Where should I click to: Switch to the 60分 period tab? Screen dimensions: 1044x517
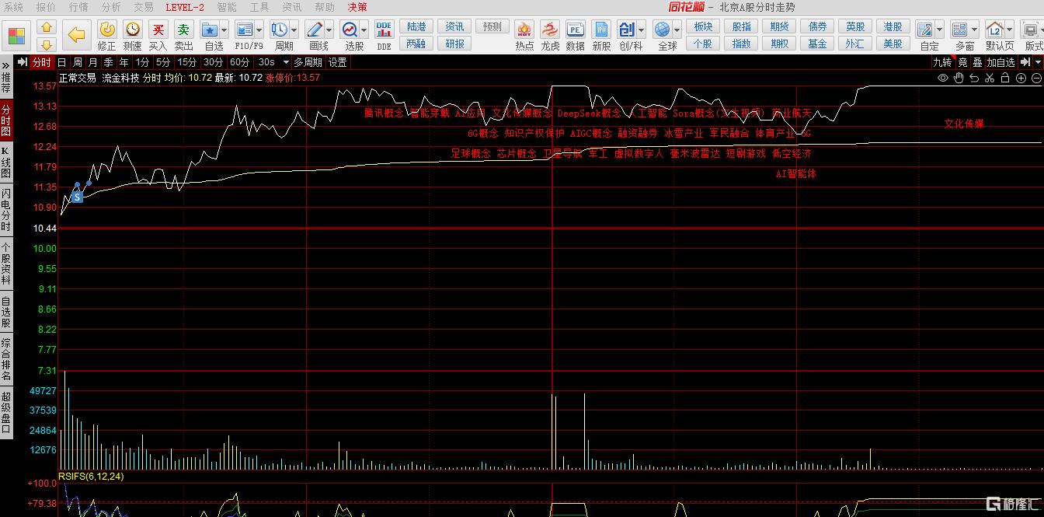tap(240, 62)
